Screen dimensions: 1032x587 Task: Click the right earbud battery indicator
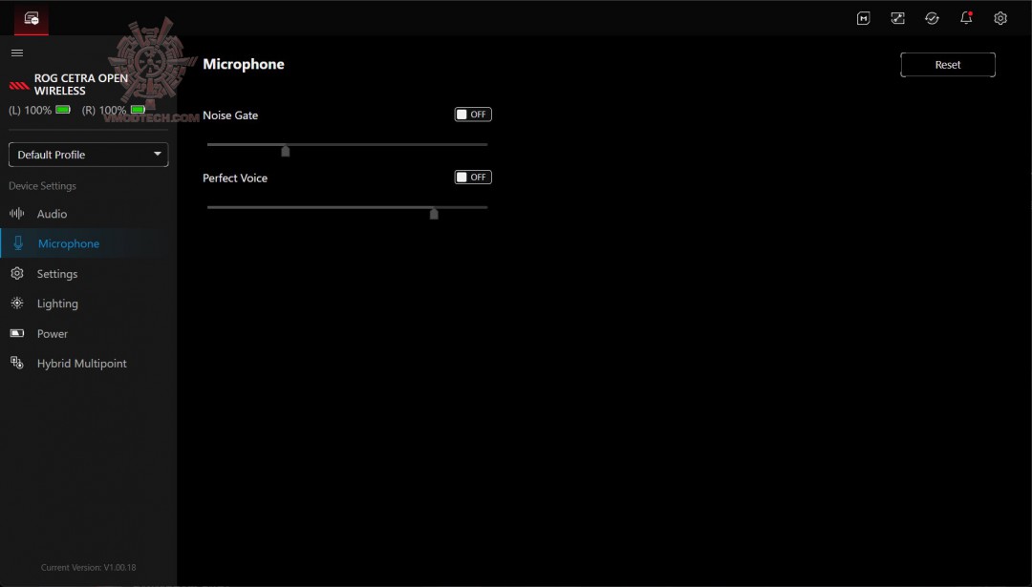(138, 110)
